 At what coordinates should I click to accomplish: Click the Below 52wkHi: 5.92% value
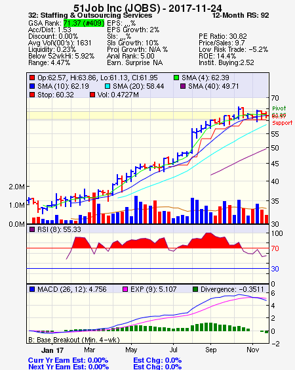click(x=61, y=56)
